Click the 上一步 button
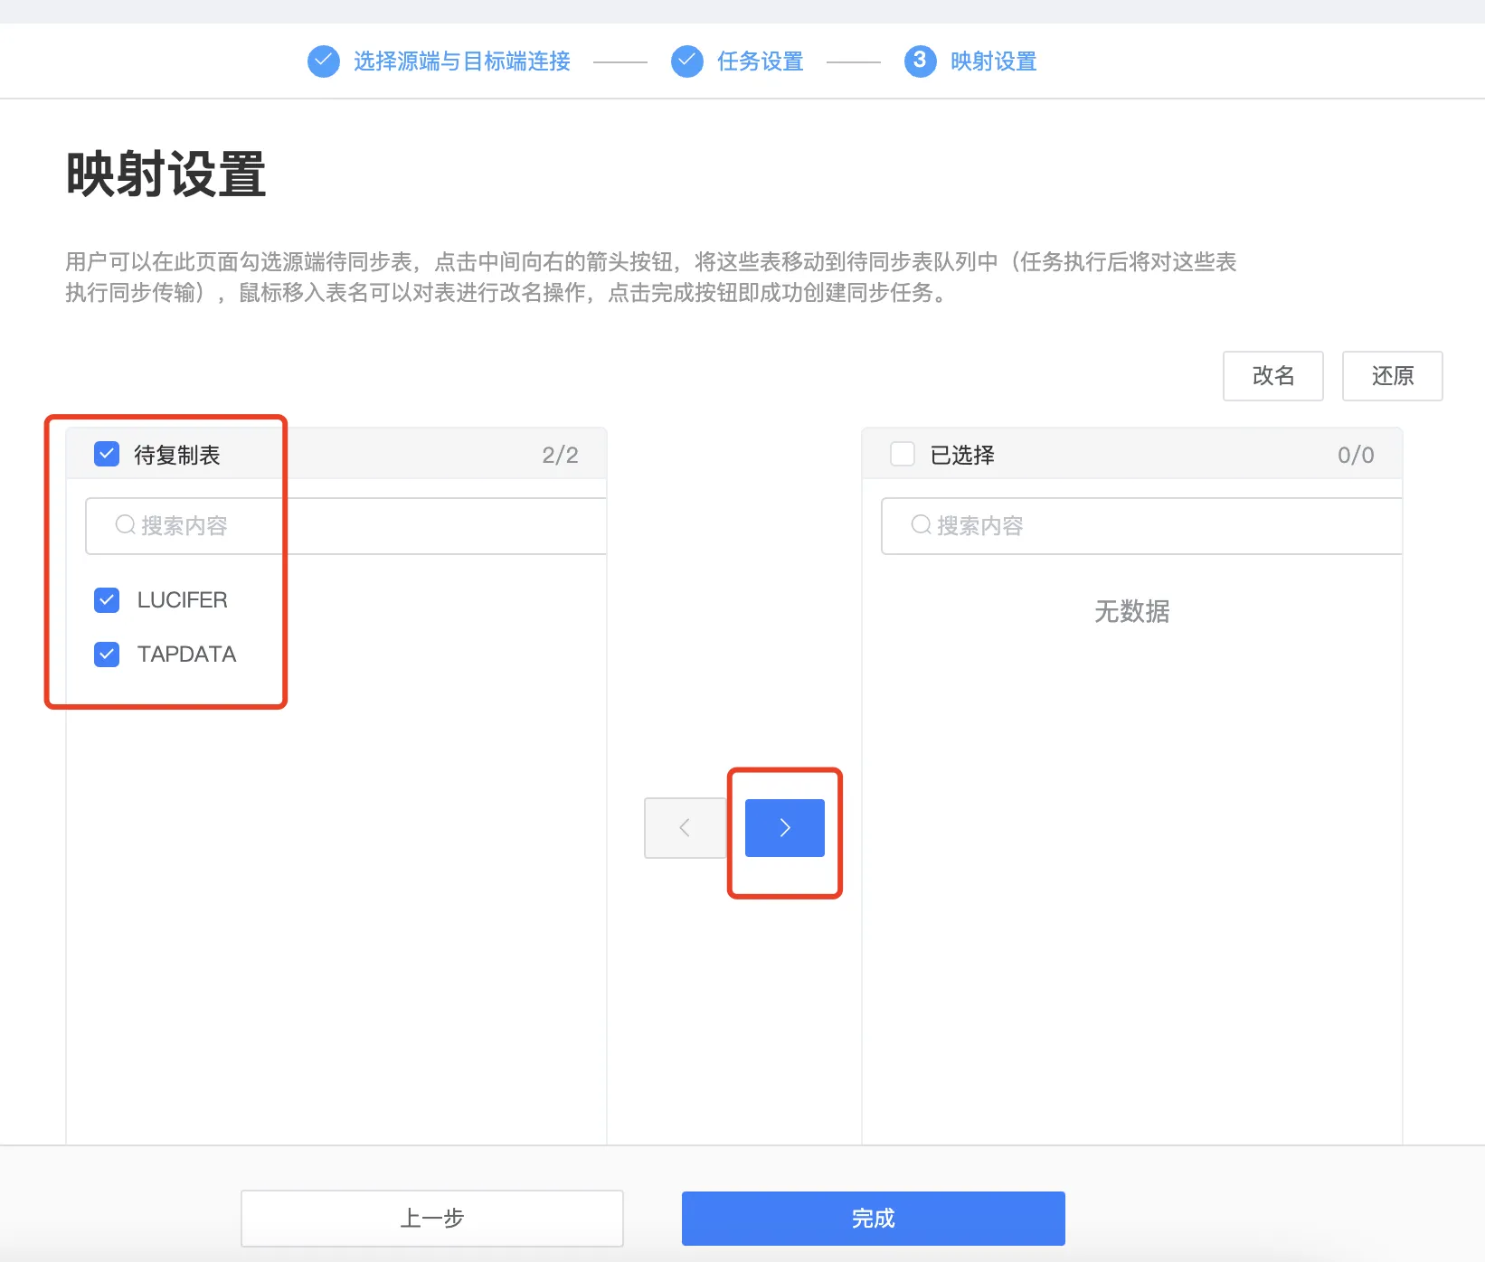 tap(431, 1218)
